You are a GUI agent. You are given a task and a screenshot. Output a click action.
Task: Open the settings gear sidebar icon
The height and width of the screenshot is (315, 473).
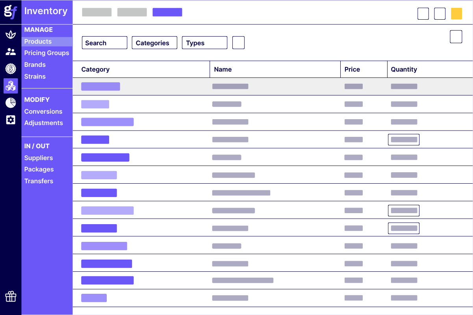tap(11, 120)
